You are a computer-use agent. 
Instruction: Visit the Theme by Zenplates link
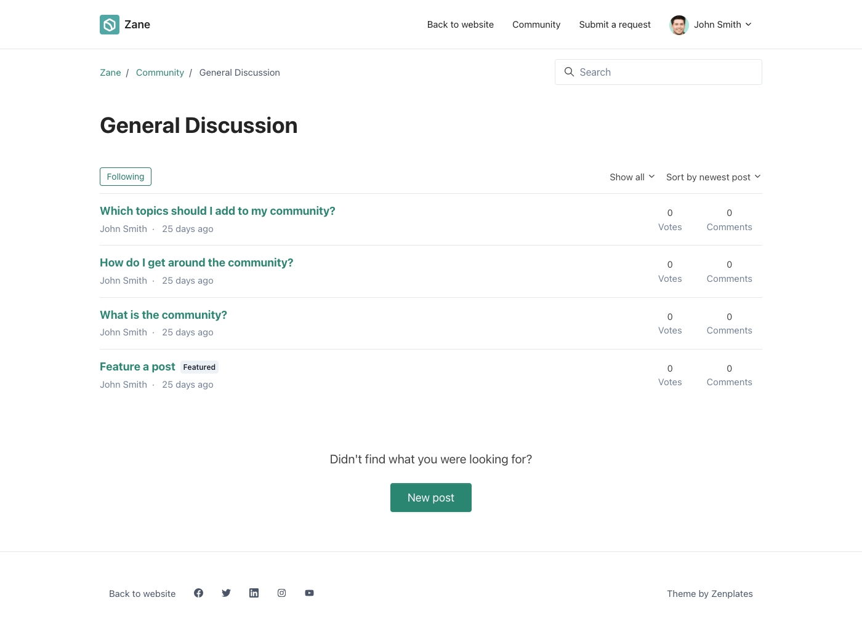pos(709,594)
